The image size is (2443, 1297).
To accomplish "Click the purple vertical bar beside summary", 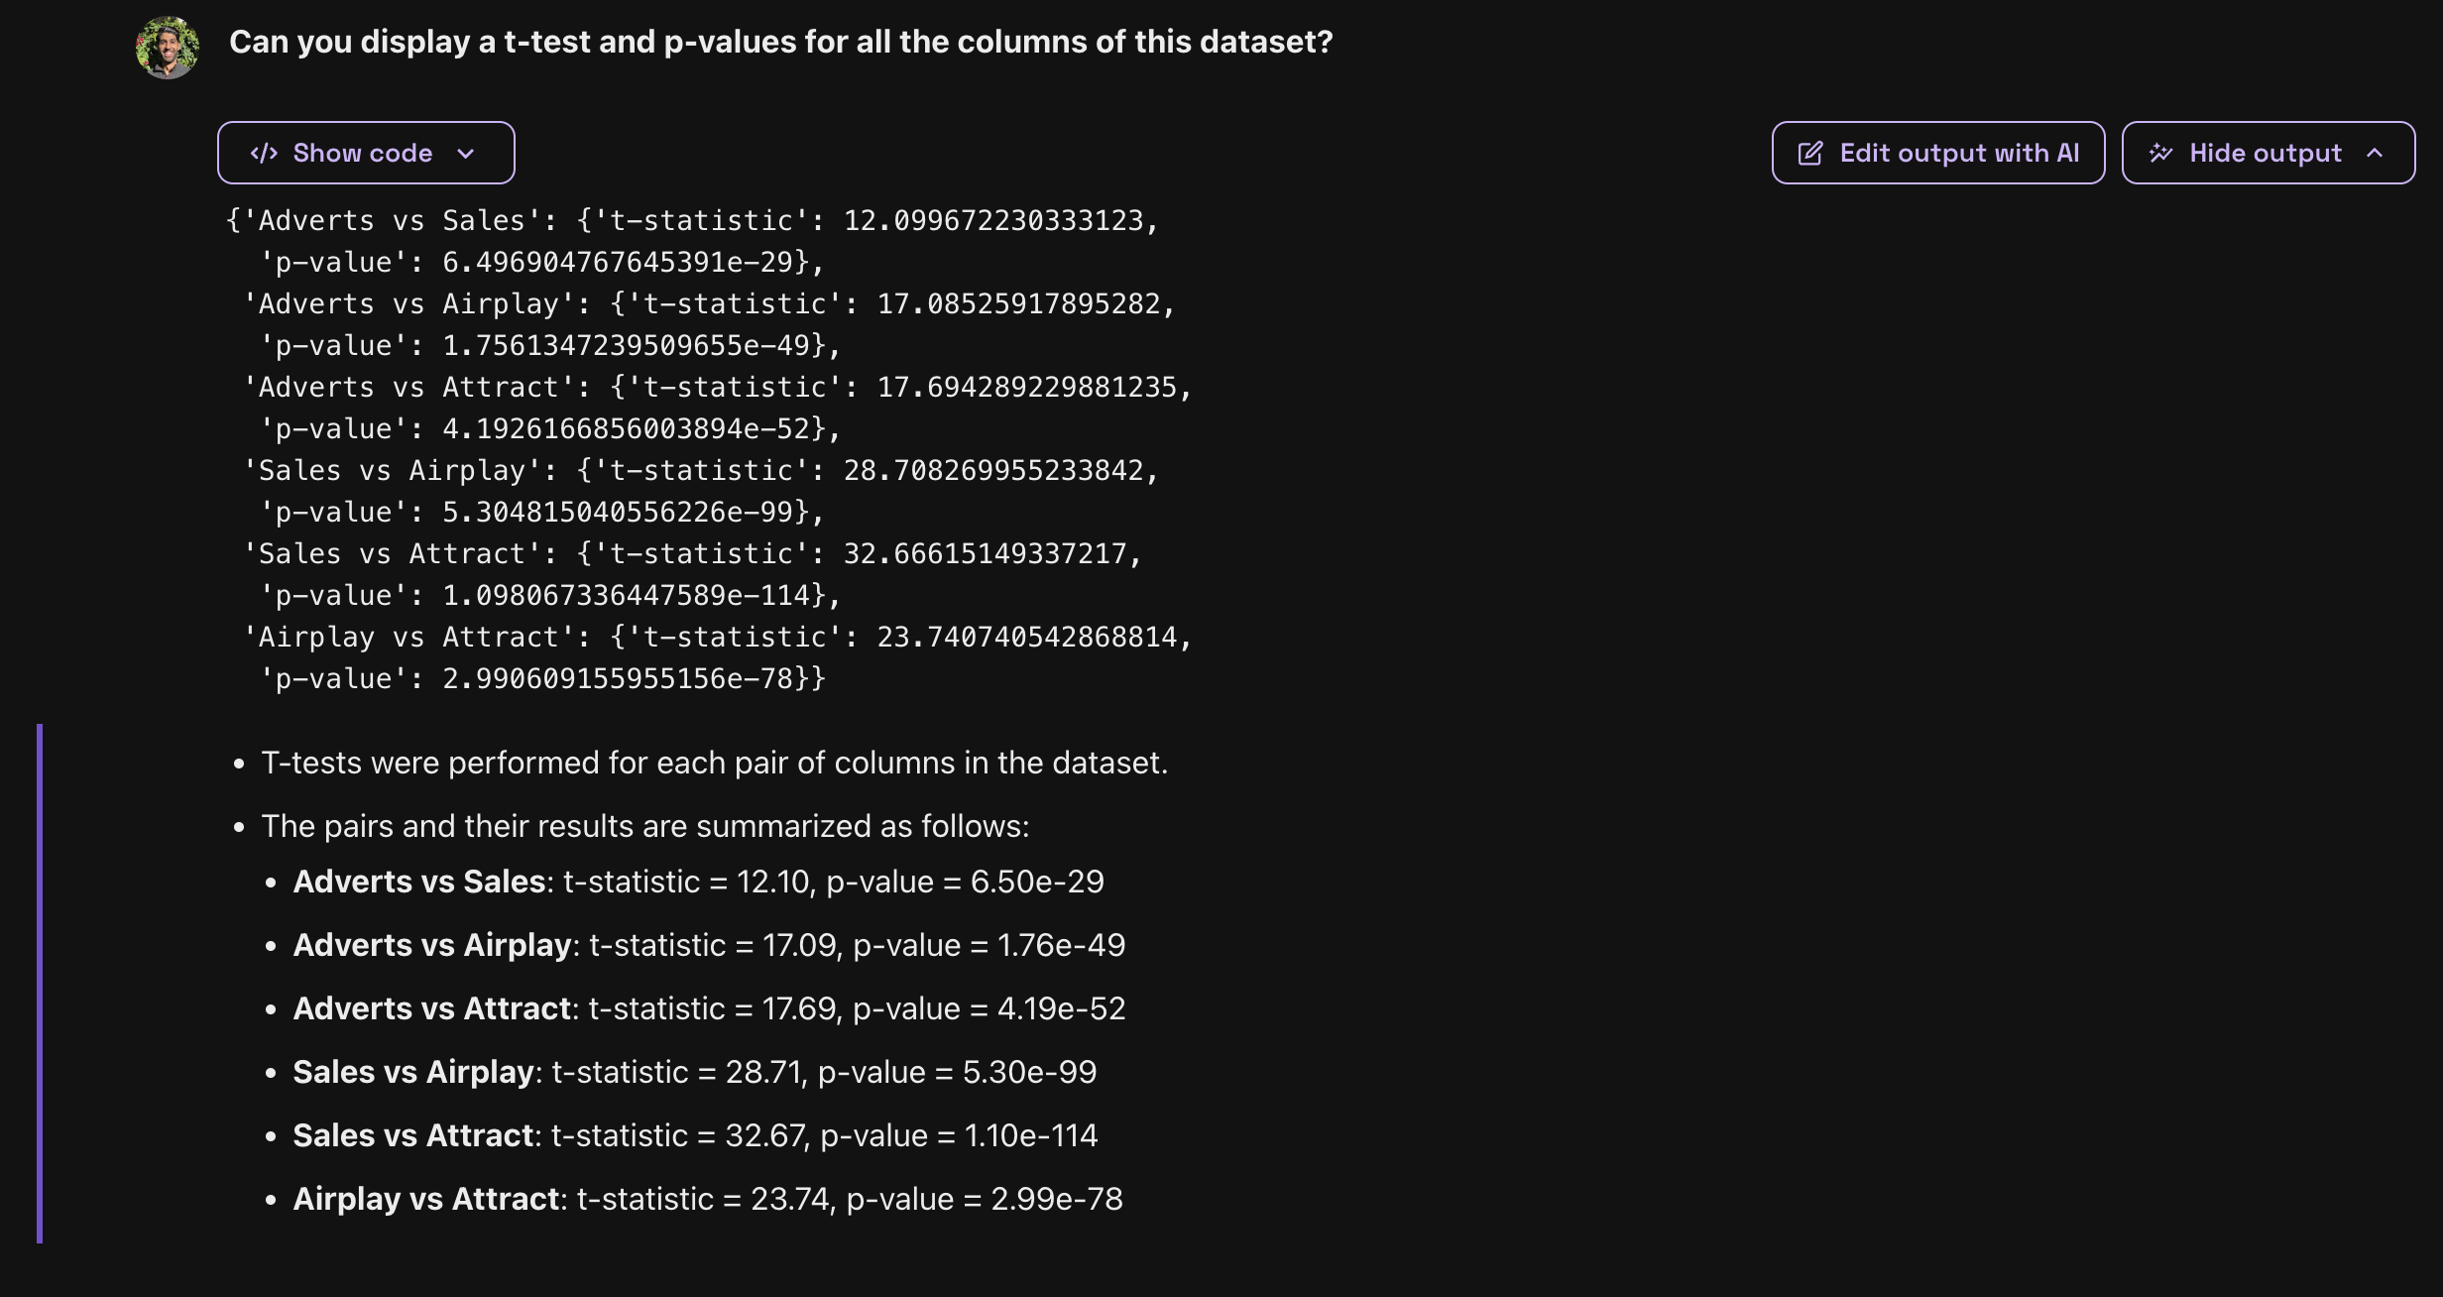I will click(40, 982).
